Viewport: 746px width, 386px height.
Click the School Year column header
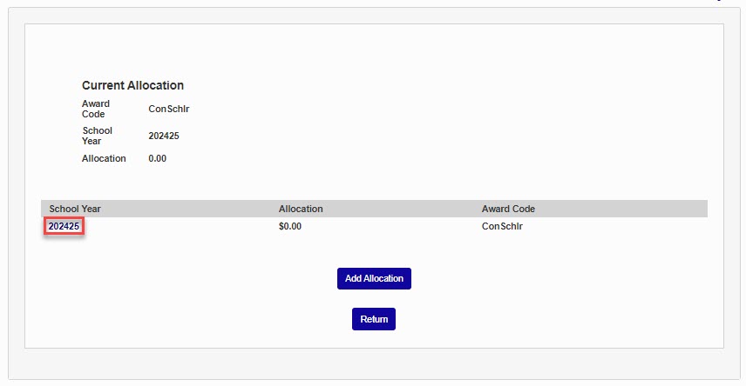(75, 209)
